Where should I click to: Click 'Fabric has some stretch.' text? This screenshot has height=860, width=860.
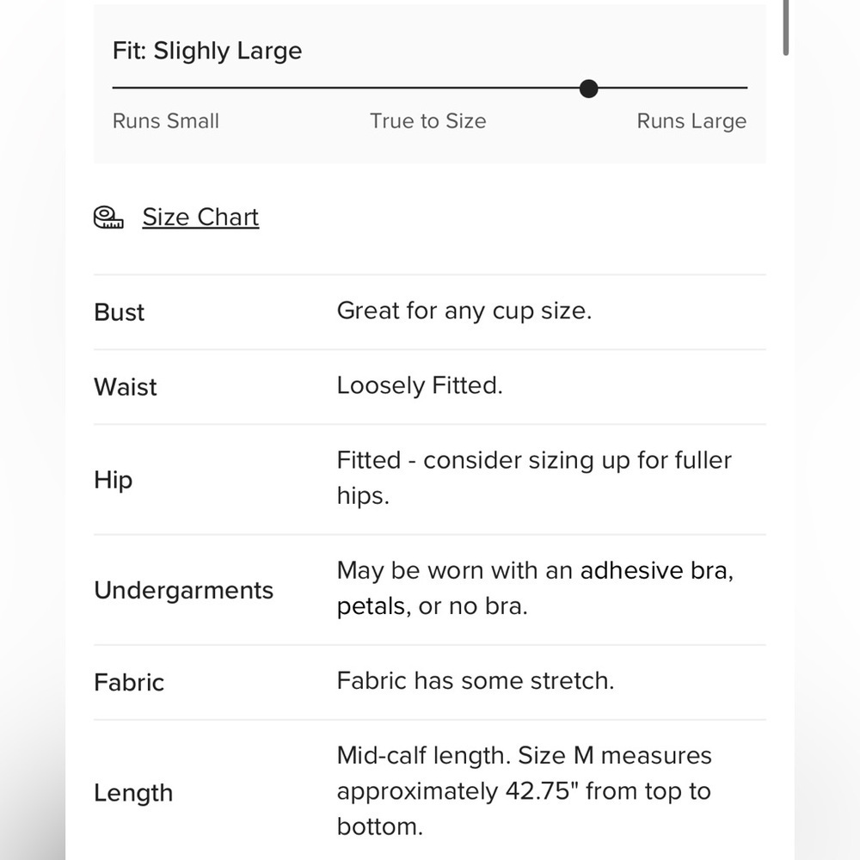[476, 680]
